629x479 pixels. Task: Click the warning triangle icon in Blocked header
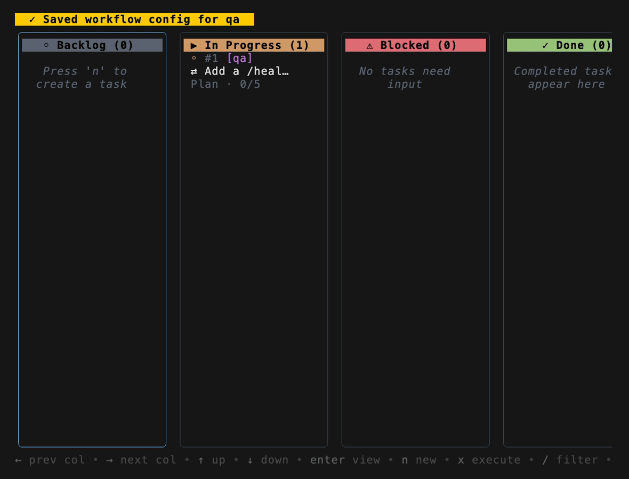[370, 46]
